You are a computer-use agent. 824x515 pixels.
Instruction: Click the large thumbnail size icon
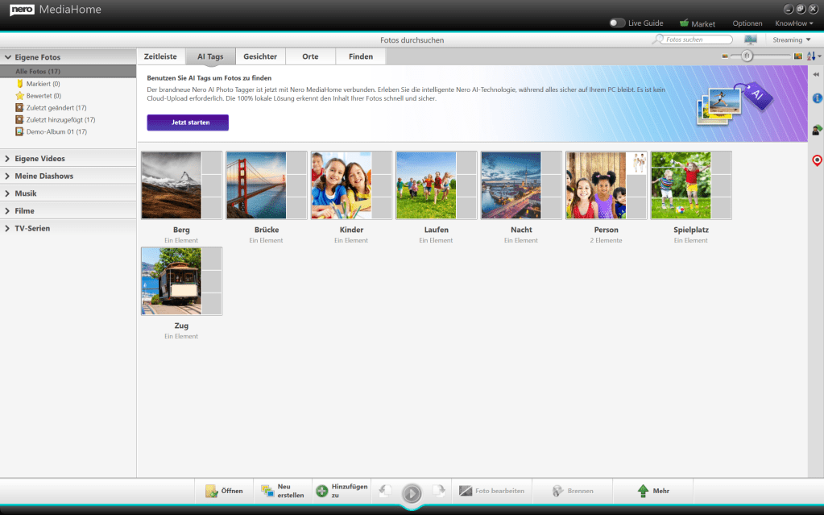(798, 56)
